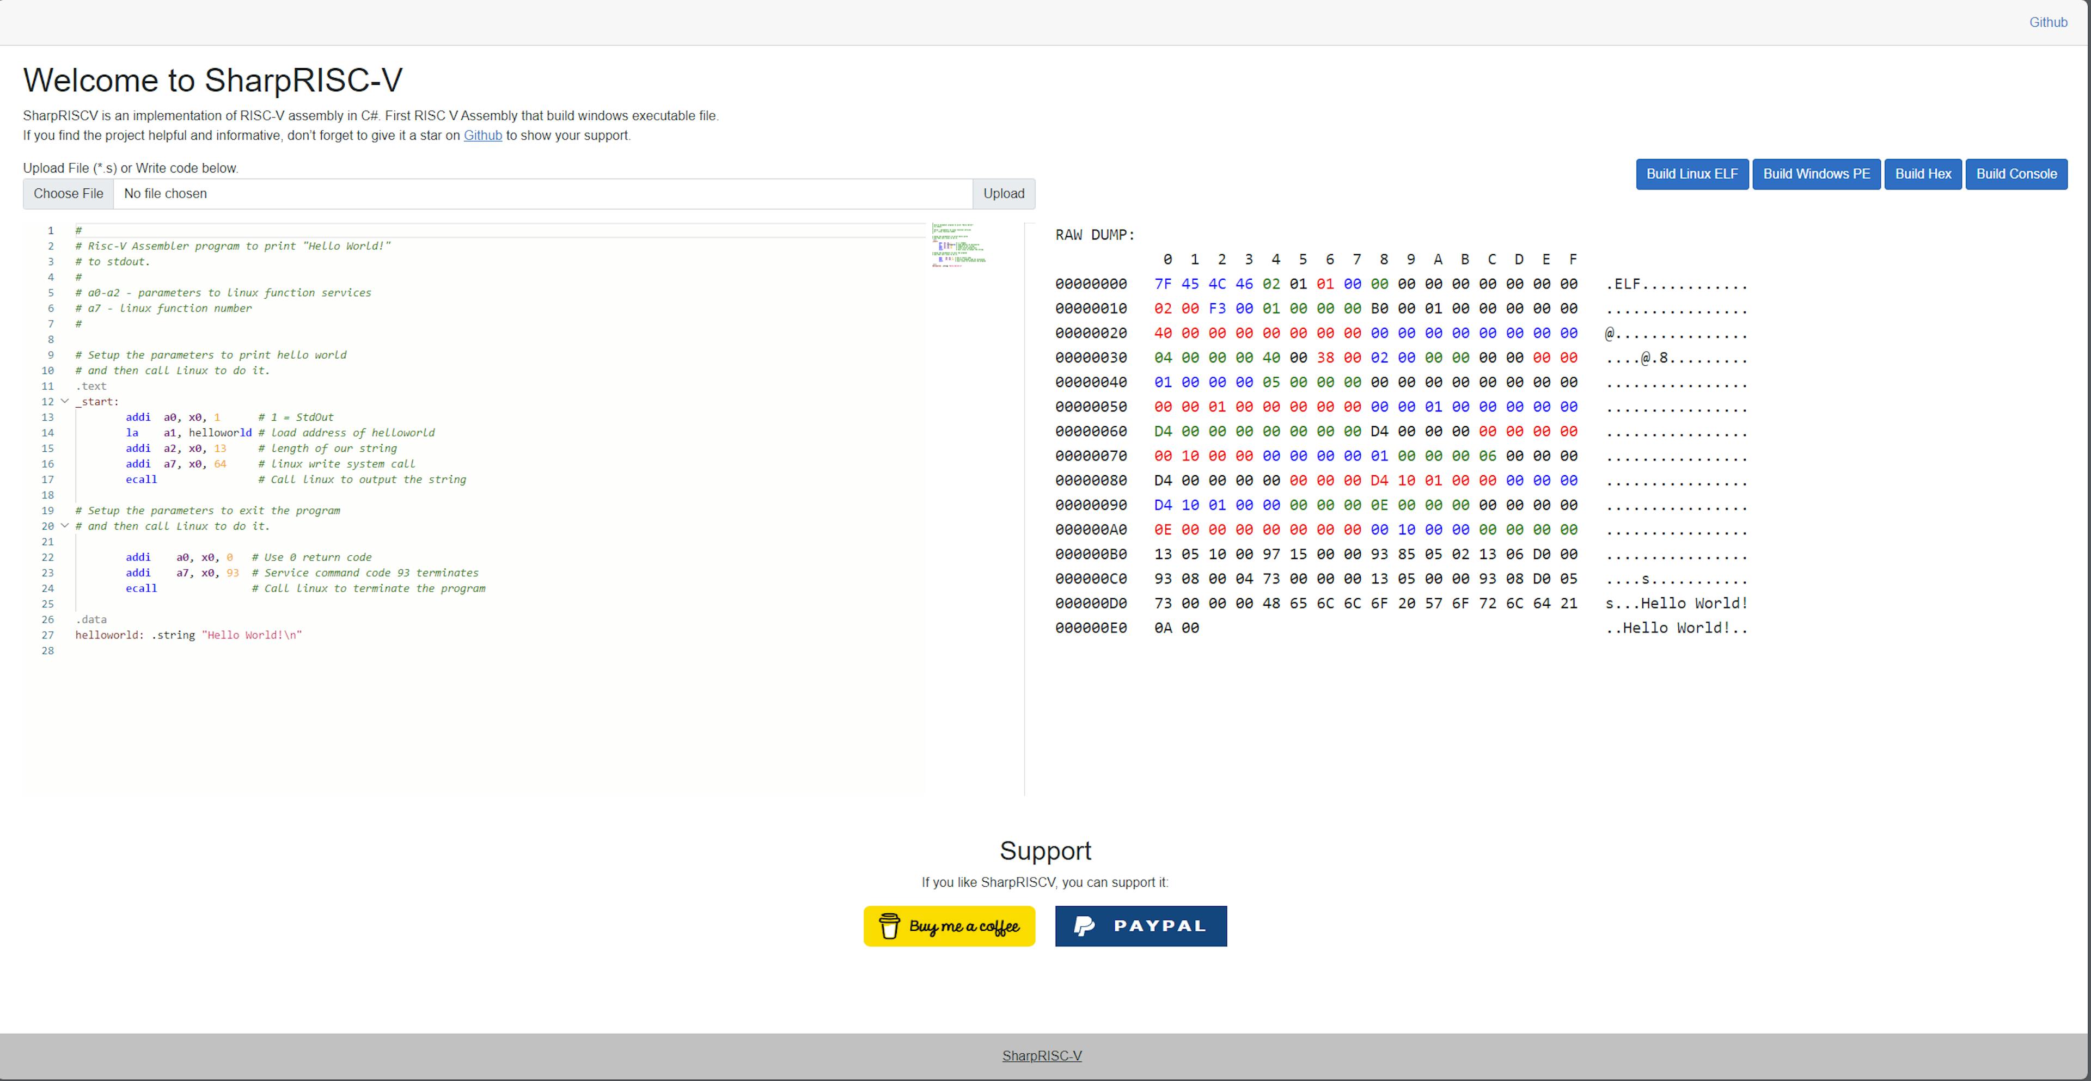Click the Upload button

coord(1003,193)
